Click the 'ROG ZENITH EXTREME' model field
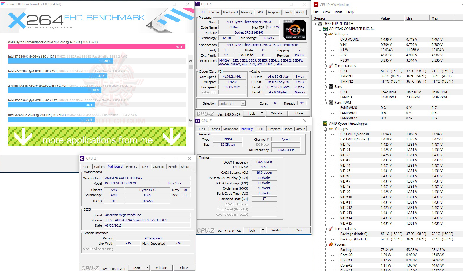The image size is (463, 271). click(x=132, y=183)
